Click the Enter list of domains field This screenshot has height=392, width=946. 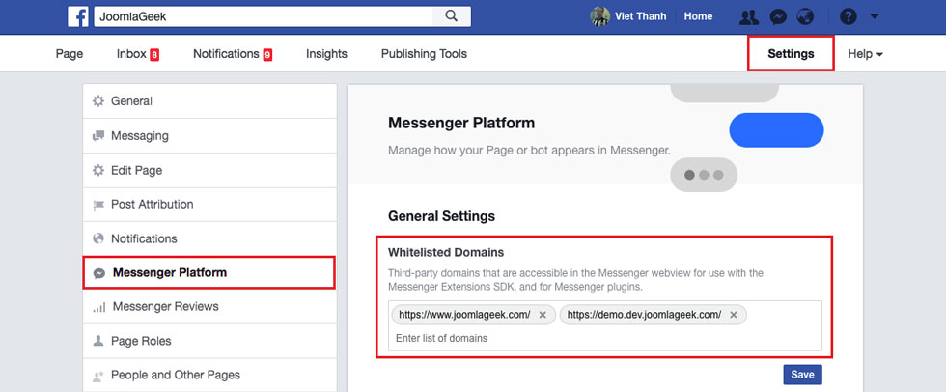604,338
